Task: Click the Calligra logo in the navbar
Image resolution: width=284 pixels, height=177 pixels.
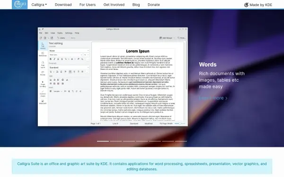Action: [20, 5]
